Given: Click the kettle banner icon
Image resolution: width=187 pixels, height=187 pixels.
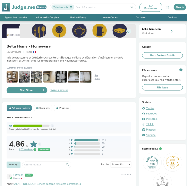Looking at the screenshot, I should tap(99, 31).
